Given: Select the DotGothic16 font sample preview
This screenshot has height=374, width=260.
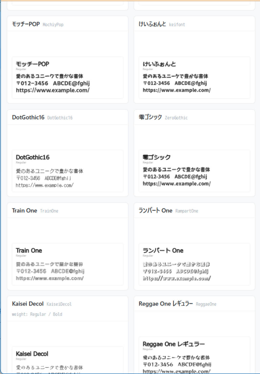Looking at the screenshot, I should pyautogui.click(x=68, y=171).
